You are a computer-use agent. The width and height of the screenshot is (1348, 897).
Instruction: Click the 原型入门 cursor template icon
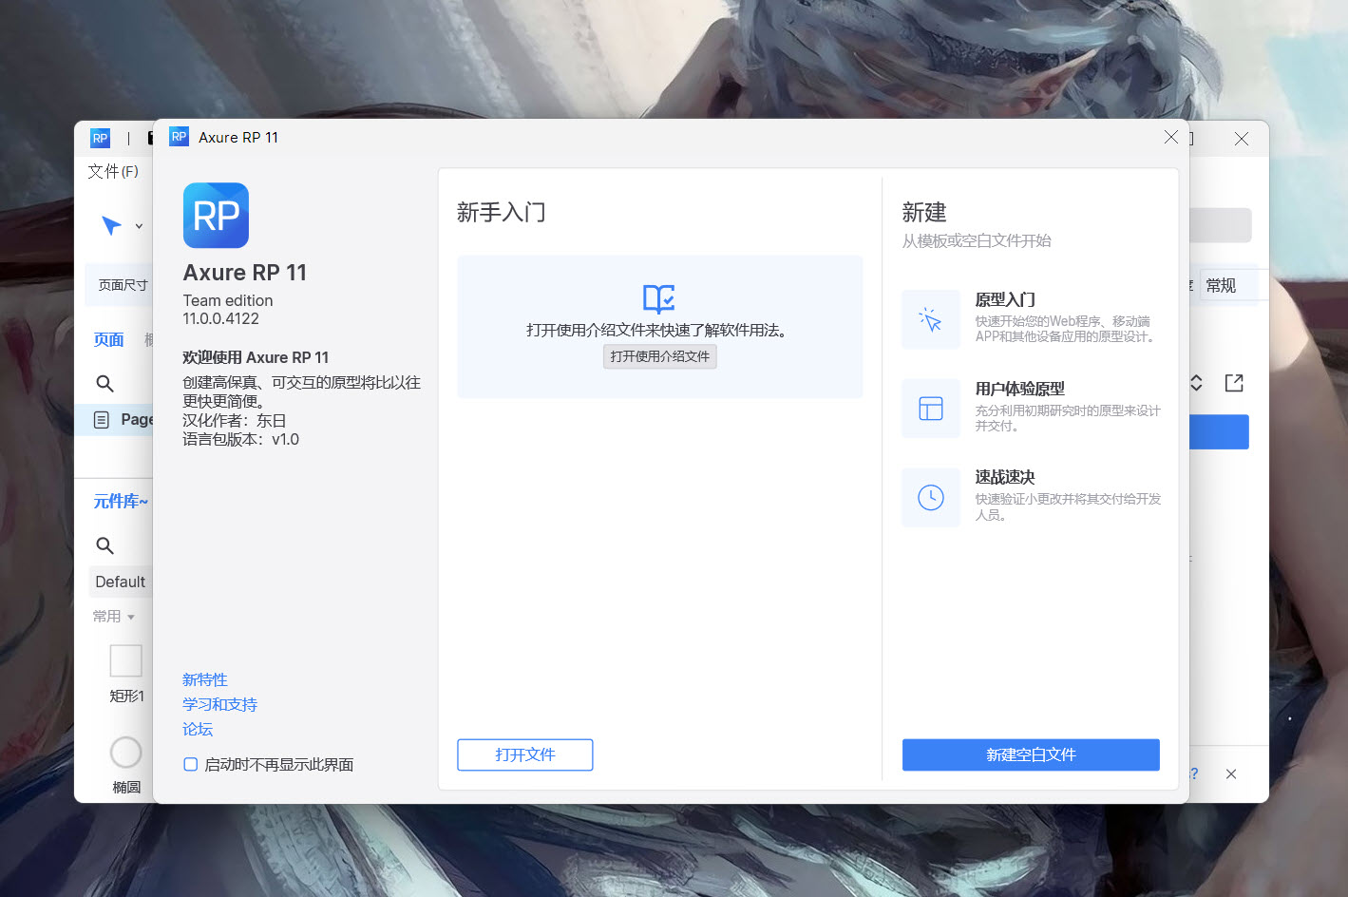(930, 319)
